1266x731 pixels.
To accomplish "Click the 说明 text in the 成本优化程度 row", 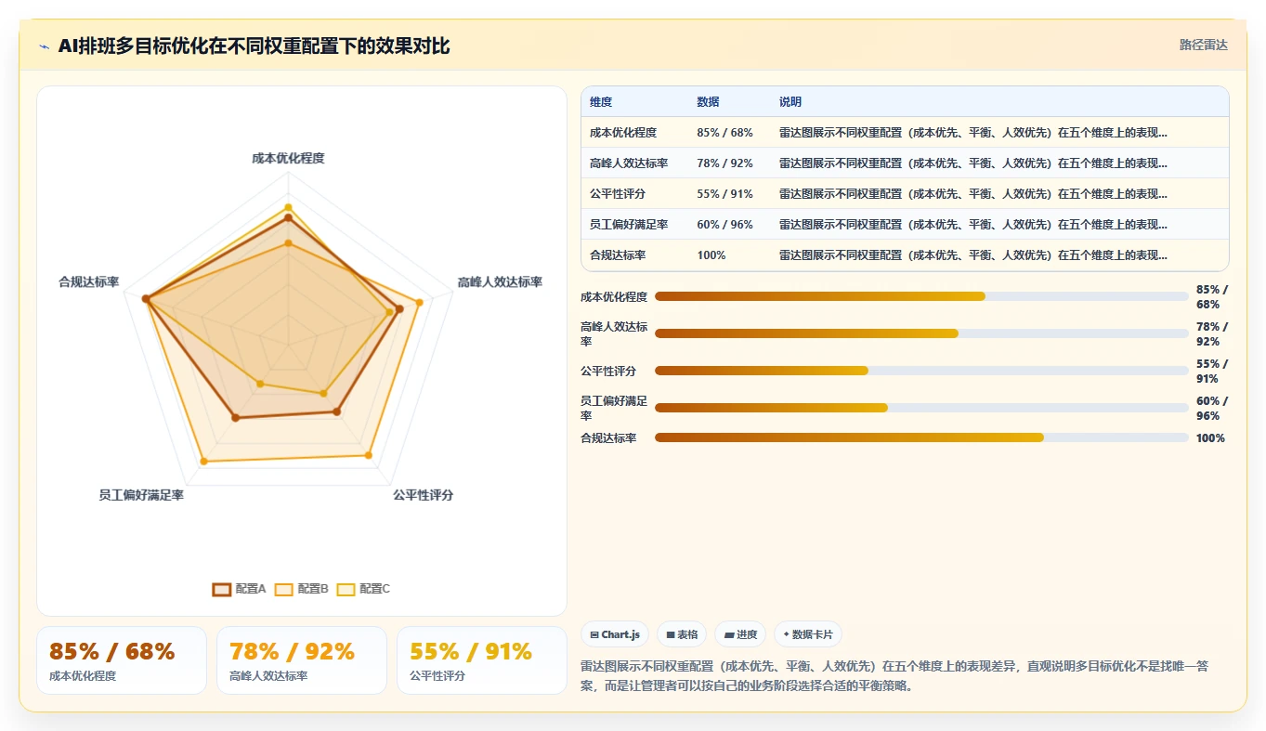I will coord(973,133).
